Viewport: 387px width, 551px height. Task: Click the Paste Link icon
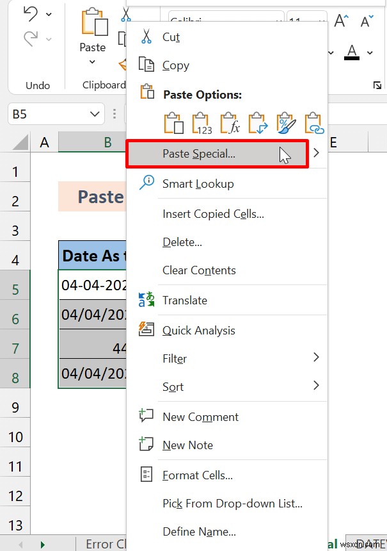pos(314,123)
